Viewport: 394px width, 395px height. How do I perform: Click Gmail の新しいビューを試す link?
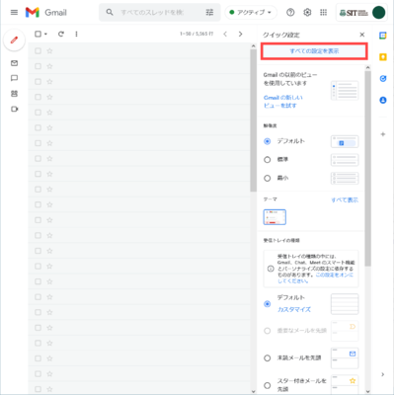click(283, 102)
